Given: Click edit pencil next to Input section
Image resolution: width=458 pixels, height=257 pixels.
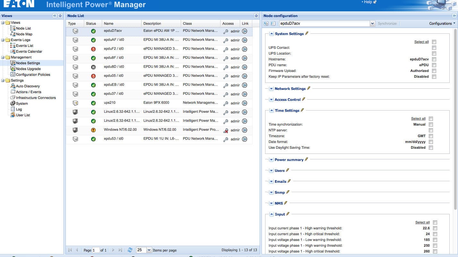Looking at the screenshot, I should click(288, 214).
